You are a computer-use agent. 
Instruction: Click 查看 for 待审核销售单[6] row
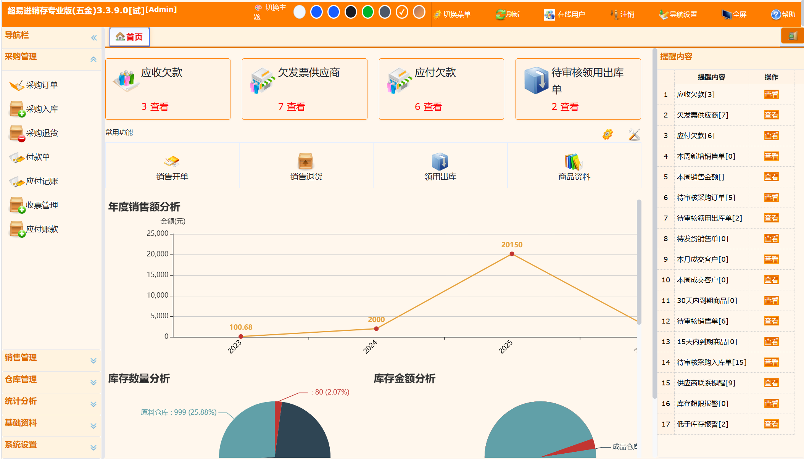pos(771,321)
